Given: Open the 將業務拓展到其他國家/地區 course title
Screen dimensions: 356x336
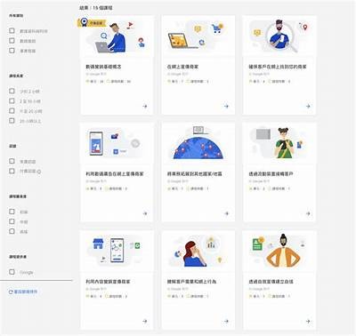Looking at the screenshot, I should coord(194,174).
